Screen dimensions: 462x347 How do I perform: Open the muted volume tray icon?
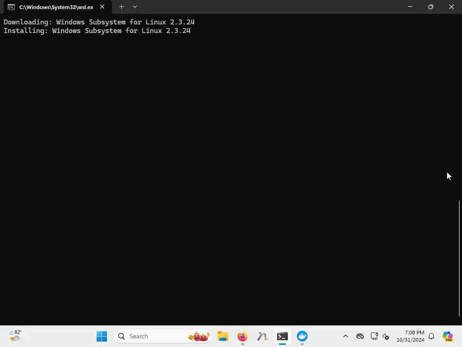pos(386,336)
